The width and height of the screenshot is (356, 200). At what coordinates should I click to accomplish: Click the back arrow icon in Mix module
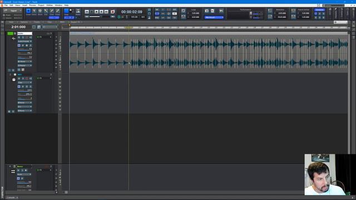(x=221, y=11)
